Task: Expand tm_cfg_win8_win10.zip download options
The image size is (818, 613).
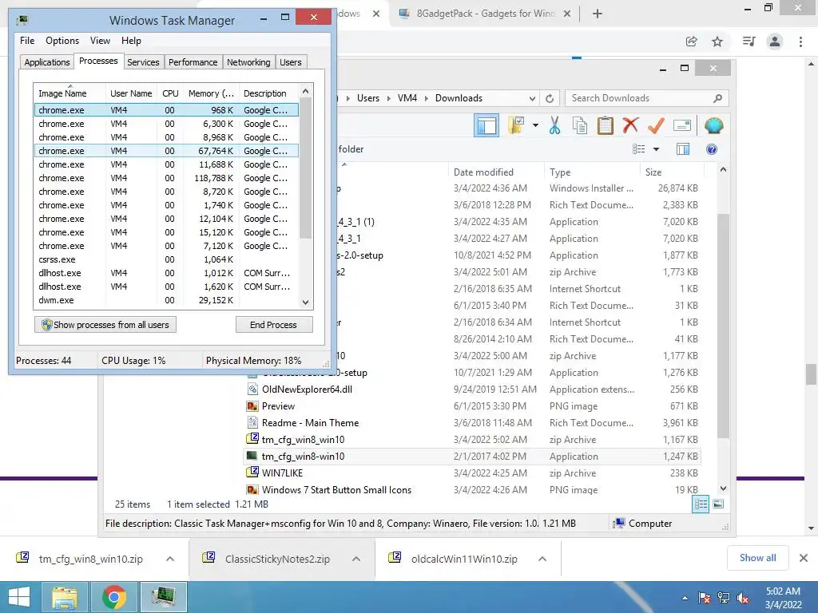Action: (x=170, y=559)
